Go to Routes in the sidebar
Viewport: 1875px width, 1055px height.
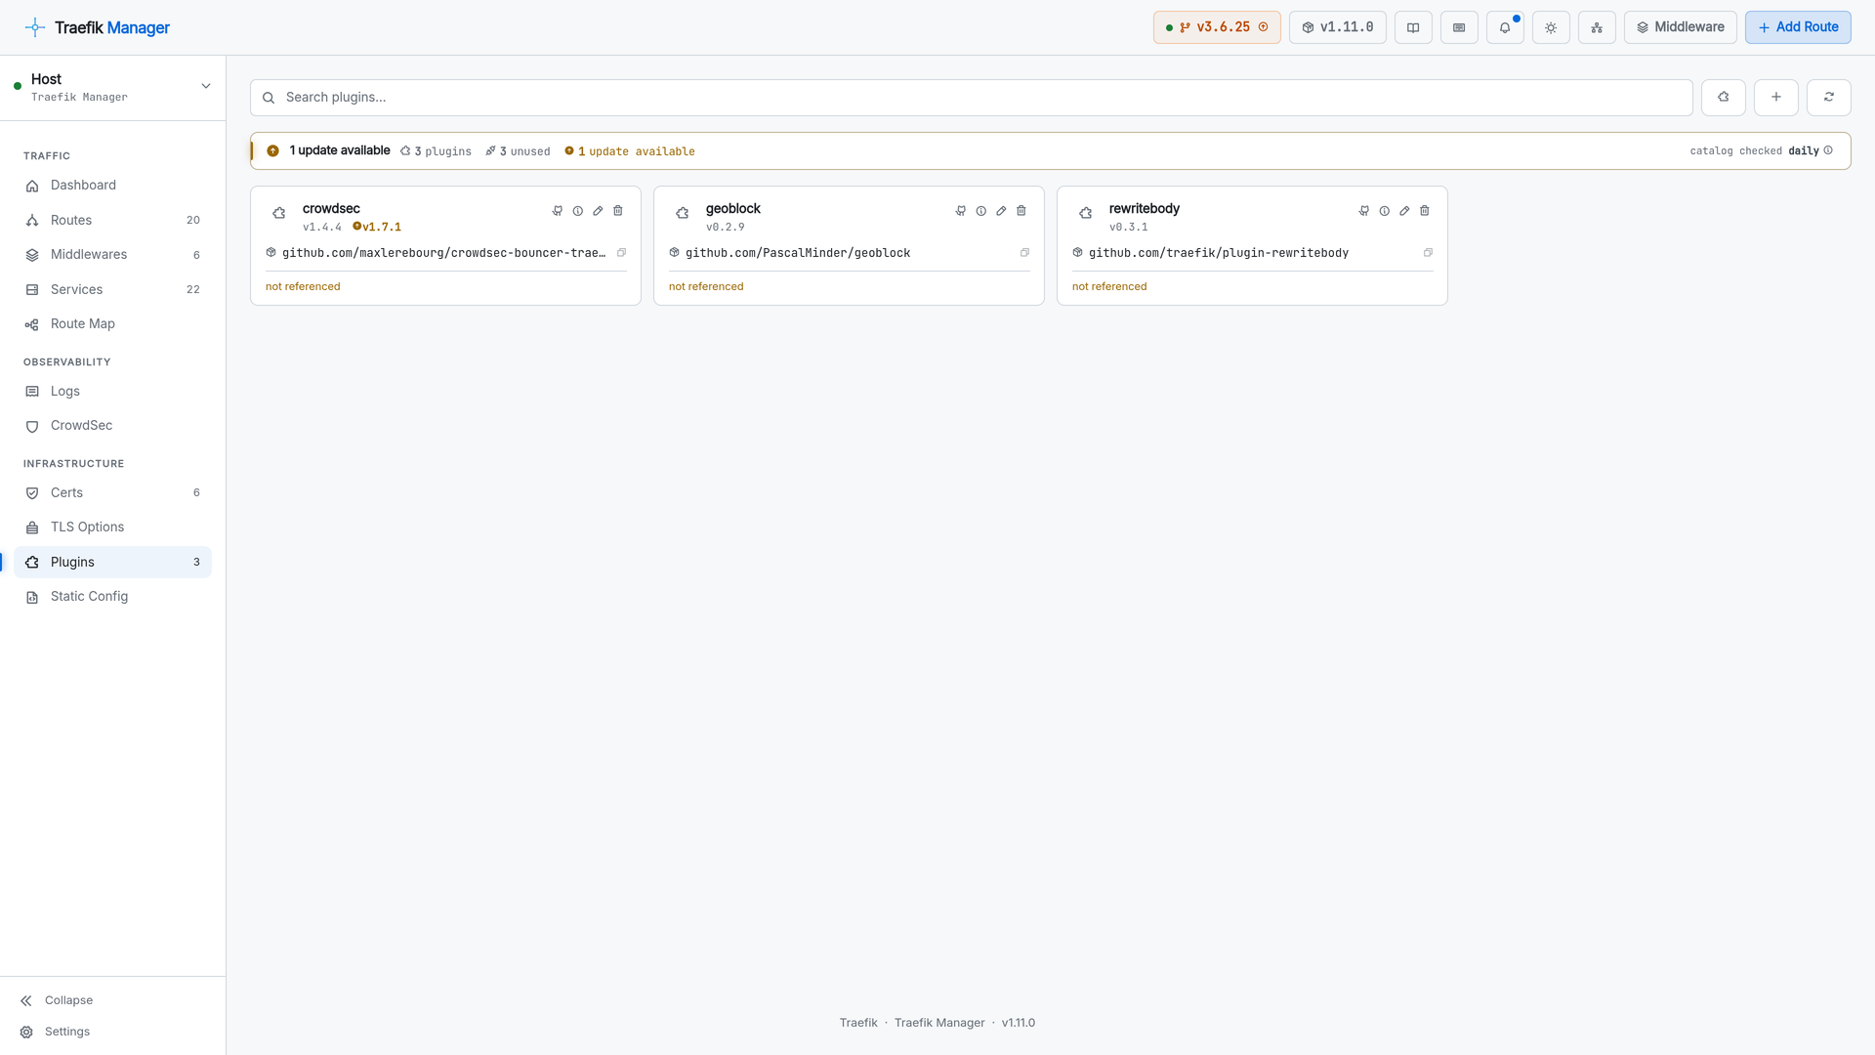pyautogui.click(x=112, y=221)
